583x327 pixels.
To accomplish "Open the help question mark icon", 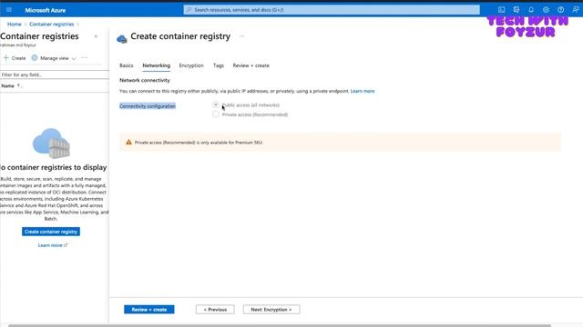I will coord(561,10).
